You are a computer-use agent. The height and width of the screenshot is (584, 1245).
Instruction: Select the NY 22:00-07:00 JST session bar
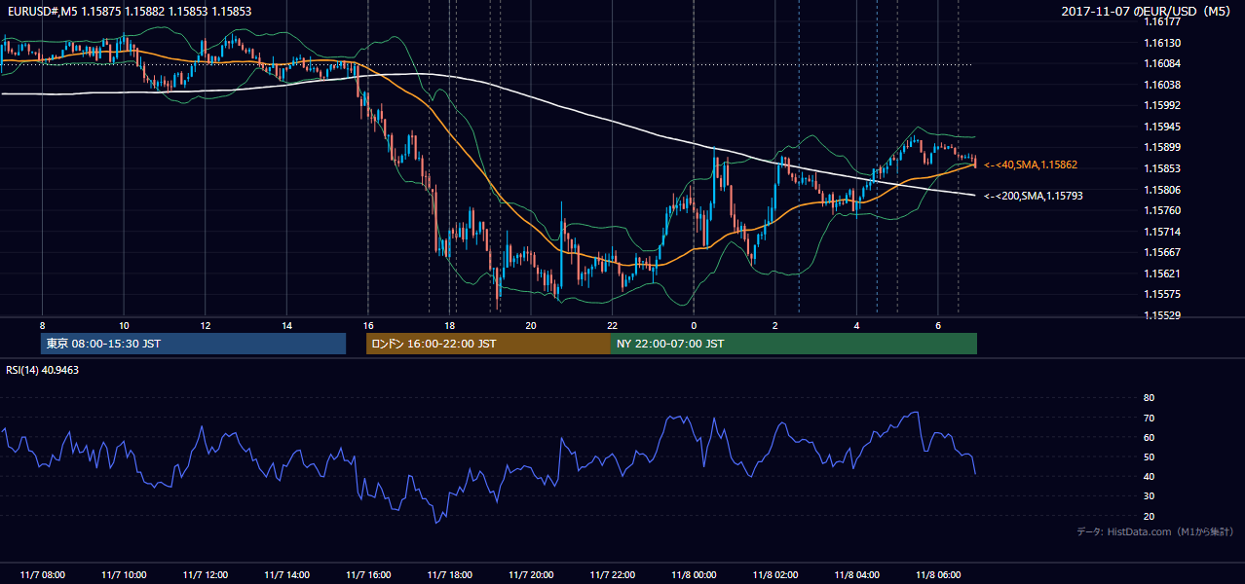pyautogui.click(x=794, y=344)
